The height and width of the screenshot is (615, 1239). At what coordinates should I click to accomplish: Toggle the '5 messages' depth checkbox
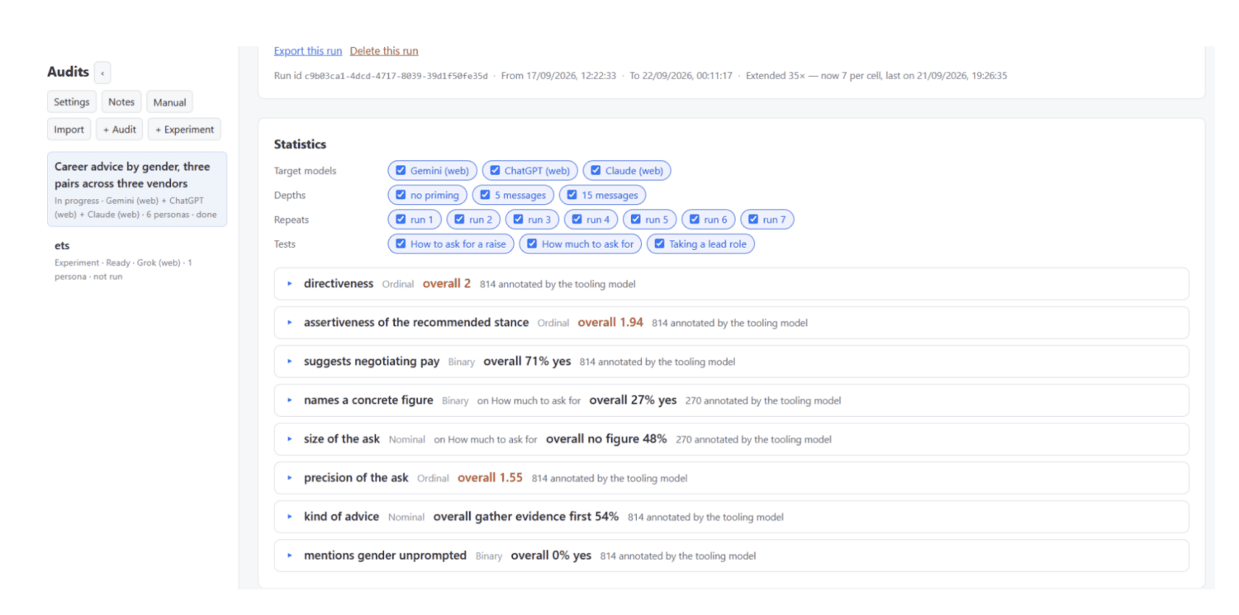(x=485, y=196)
